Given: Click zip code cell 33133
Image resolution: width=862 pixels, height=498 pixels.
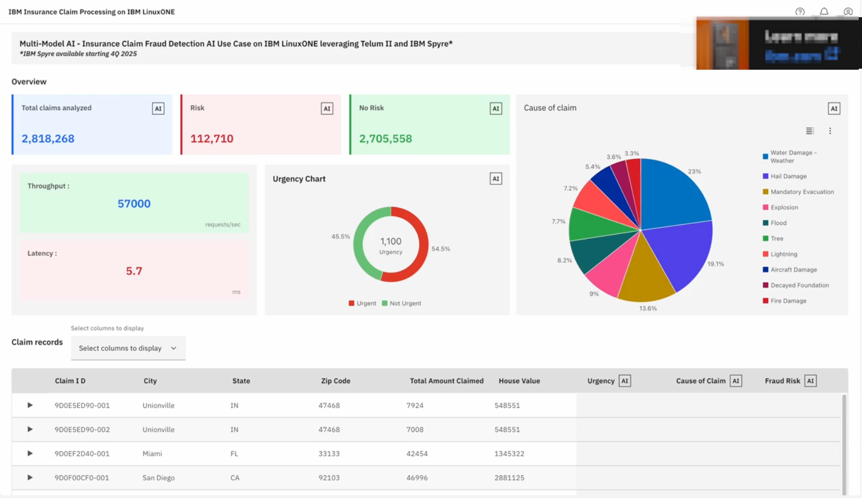Looking at the screenshot, I should pos(329,453).
